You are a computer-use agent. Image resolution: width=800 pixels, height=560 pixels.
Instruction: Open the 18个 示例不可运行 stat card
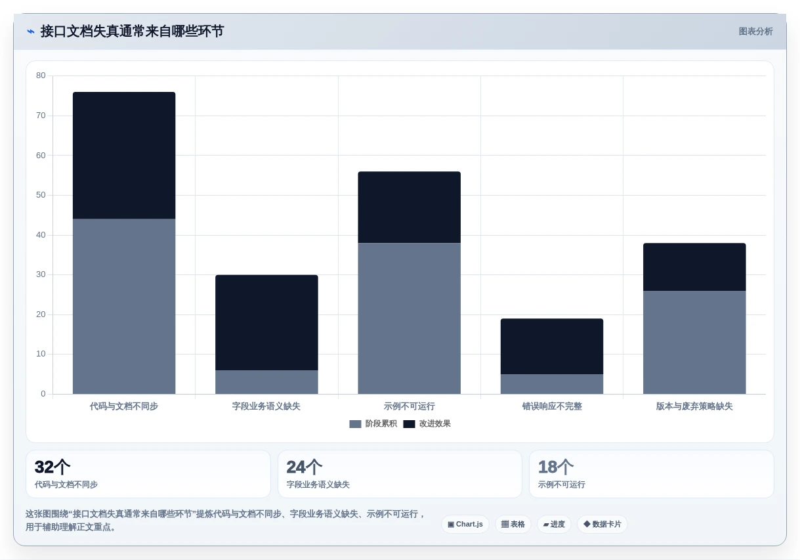click(652, 474)
